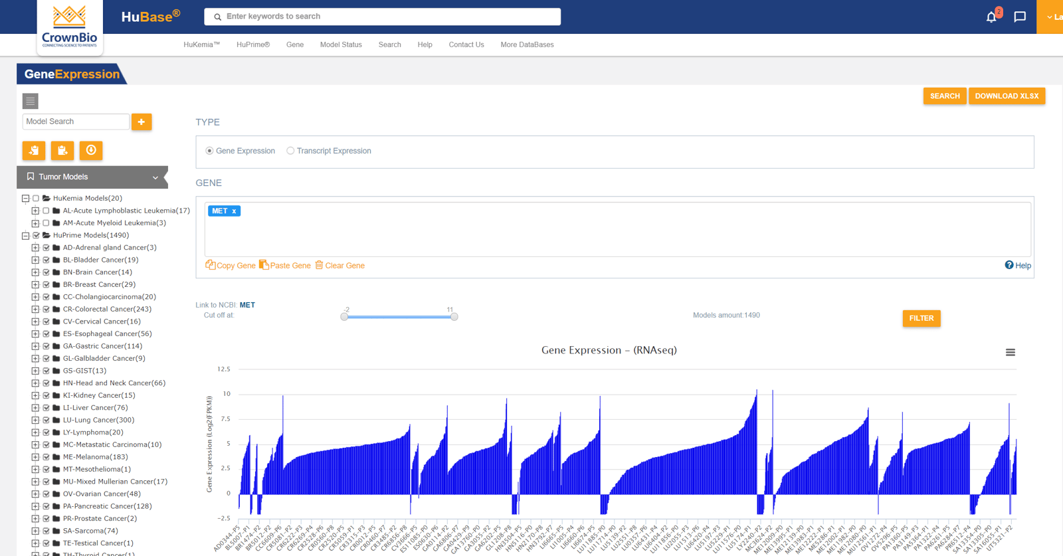
Task: Click the orange plus button beside Model Search
Action: (x=142, y=122)
